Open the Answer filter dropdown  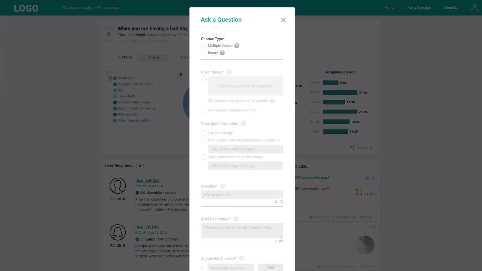[x=154, y=57]
